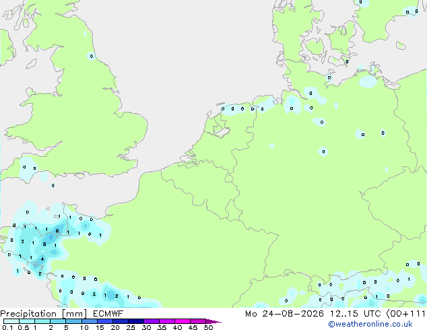Pick the 25–30 mm dark navy legend swatch
427x330 pixels.
(136, 321)
